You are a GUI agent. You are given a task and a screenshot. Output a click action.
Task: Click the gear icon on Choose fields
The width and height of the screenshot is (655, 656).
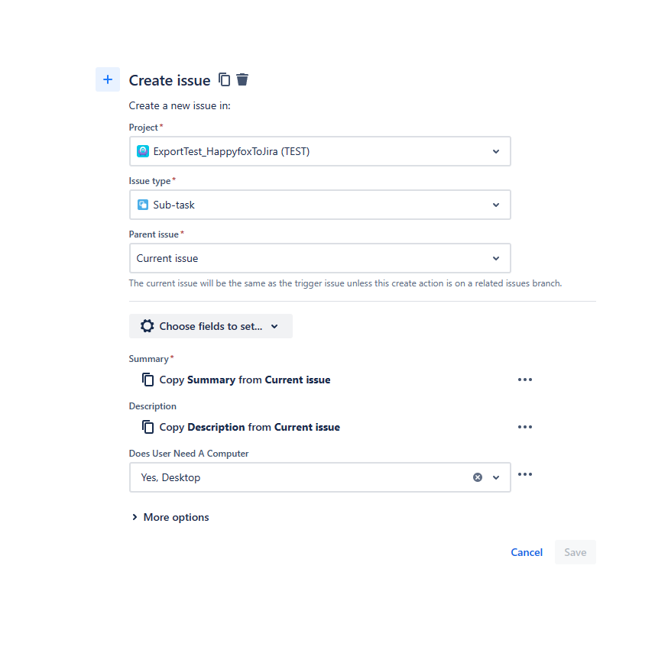147,326
